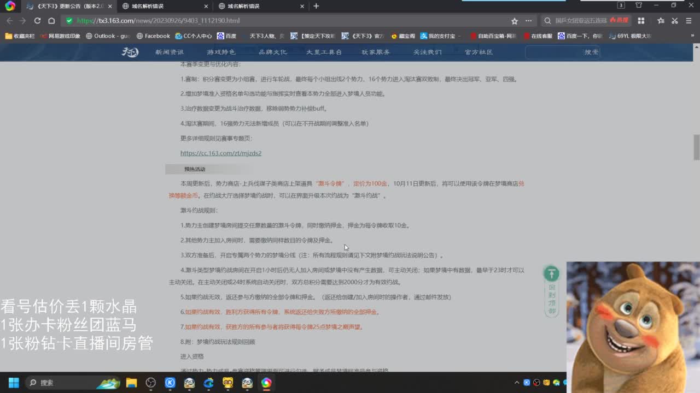Click the bear character webcam overlay
Screen dimensions: 700x393
[x=633, y=327]
